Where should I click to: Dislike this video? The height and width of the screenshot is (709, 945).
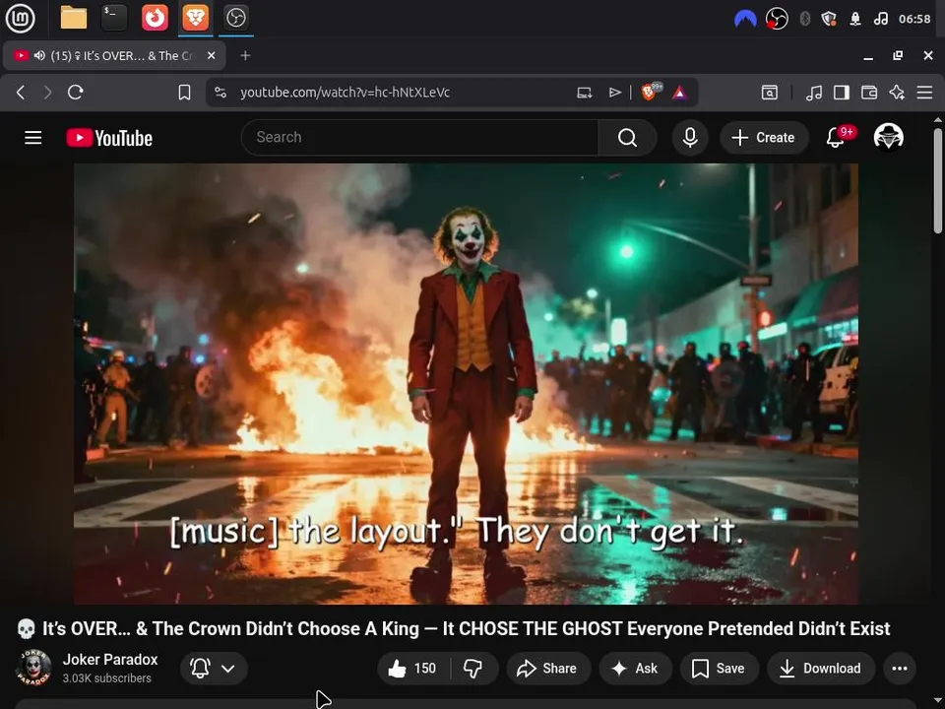473,668
